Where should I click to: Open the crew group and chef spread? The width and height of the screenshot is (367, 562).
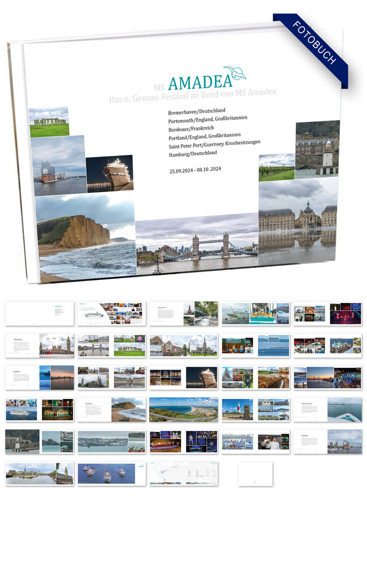[x=256, y=442]
